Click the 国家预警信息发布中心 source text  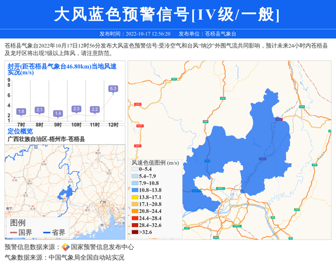pyautogui.click(x=102, y=247)
